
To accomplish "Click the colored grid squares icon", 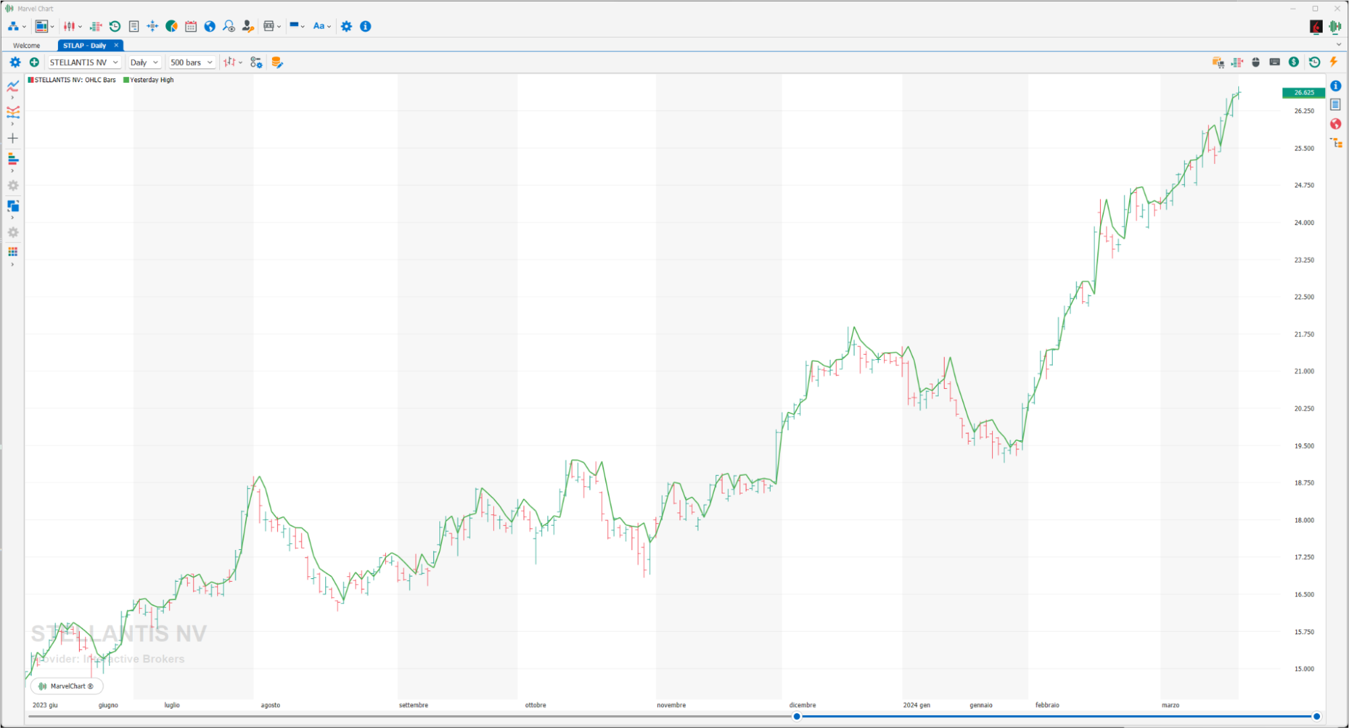I will coord(13,252).
